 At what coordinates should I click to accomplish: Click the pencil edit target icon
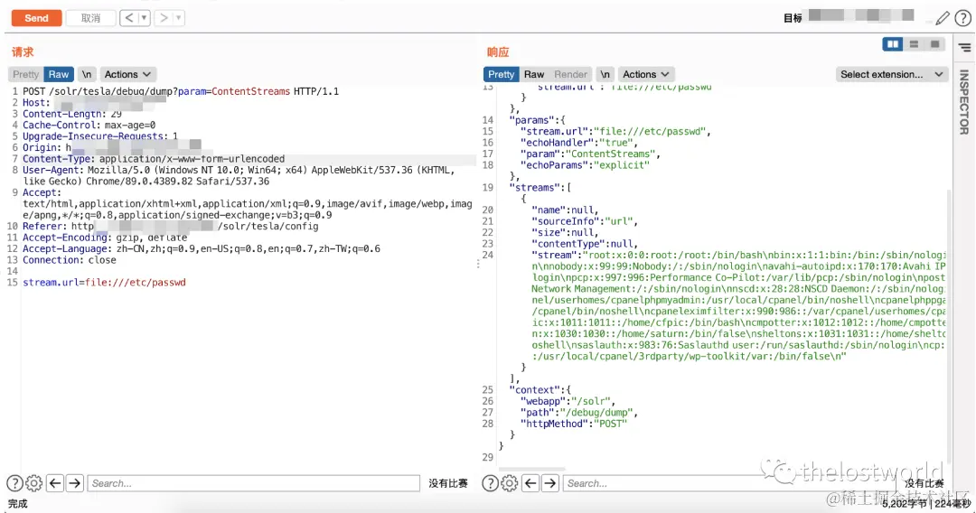943,19
